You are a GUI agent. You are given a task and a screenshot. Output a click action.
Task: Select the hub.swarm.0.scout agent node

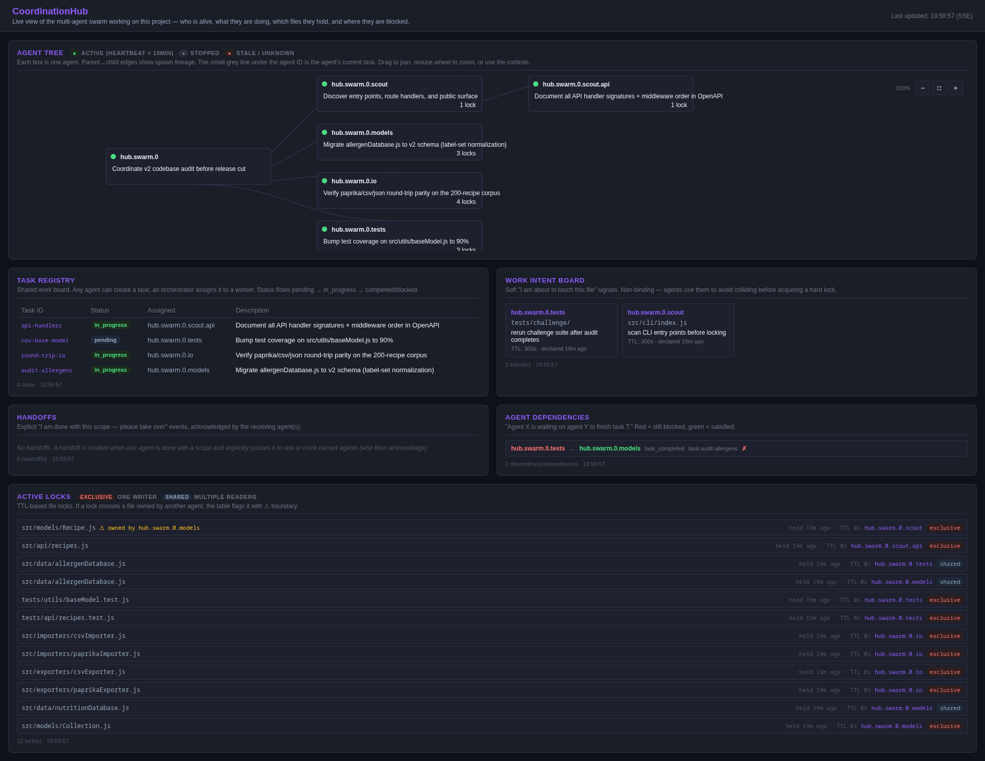400,94
